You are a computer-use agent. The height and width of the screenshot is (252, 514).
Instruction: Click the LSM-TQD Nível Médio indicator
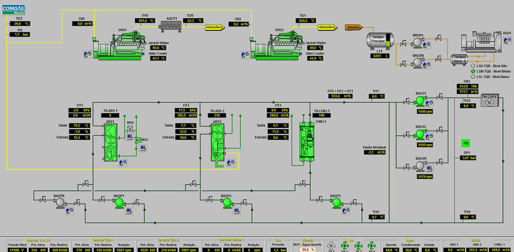472,71
